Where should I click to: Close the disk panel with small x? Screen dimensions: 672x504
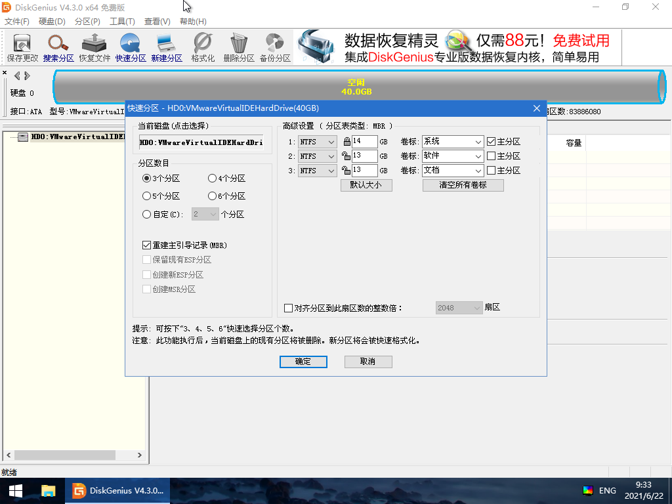click(5, 72)
